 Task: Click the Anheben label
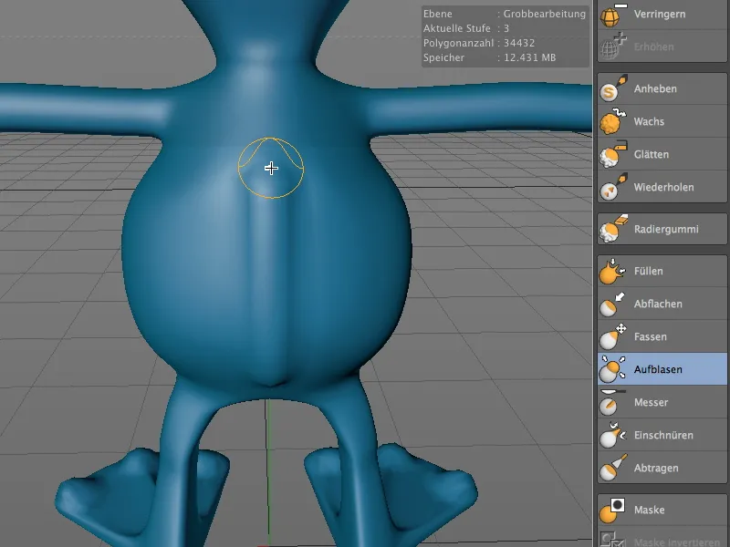pos(655,88)
